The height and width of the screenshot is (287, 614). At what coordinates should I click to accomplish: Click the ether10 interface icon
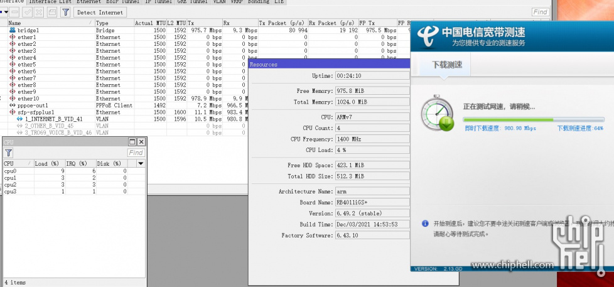point(13,99)
